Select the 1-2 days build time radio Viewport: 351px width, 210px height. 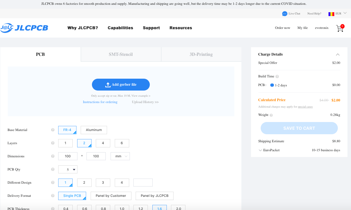[272, 85]
